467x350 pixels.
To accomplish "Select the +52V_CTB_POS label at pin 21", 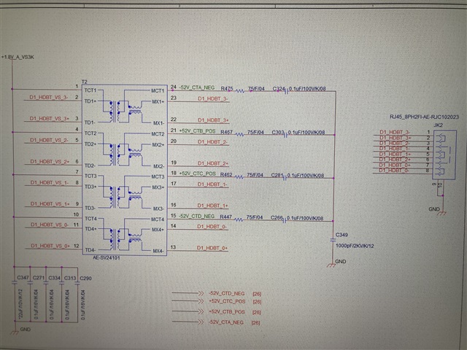I will [x=198, y=131].
